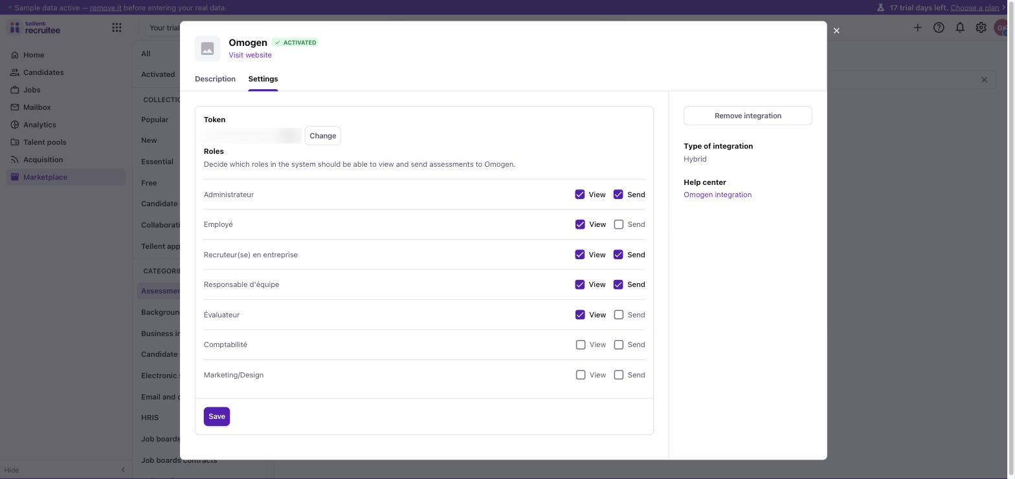Open the apps grid launcher icon
1015x479 pixels.
click(117, 28)
